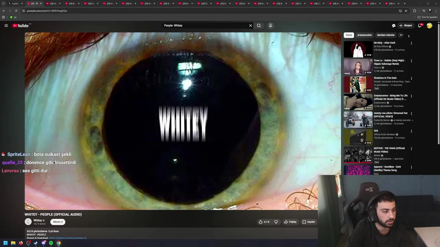The image size is (440, 247).
Task: Open options for MOTIVE - YIN YANG
Action: point(411,149)
